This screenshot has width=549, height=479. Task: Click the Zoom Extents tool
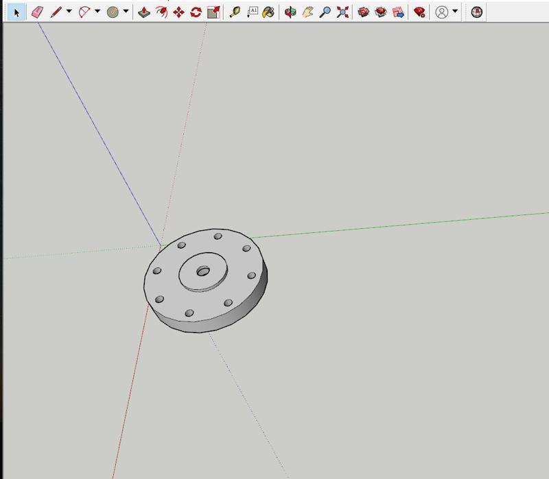coord(342,12)
